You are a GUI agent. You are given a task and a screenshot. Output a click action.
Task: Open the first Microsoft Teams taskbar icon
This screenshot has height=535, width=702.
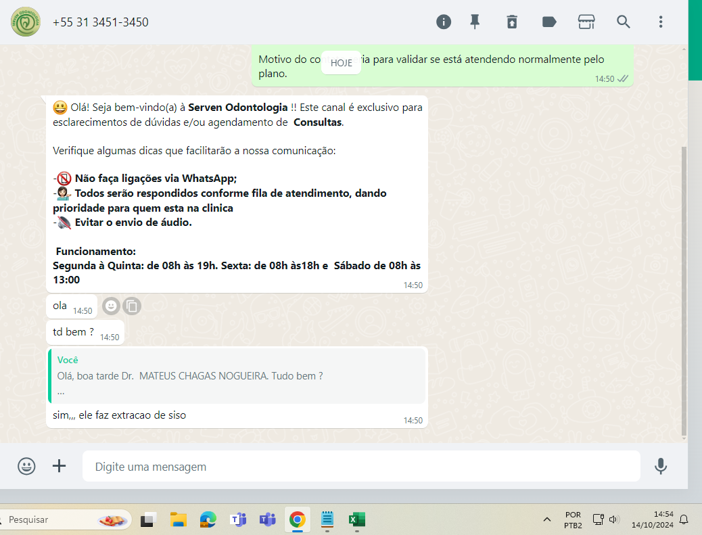click(238, 519)
